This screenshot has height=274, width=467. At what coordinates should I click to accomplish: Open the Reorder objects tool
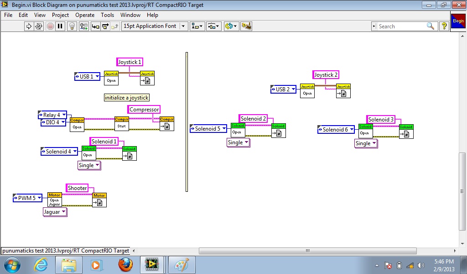click(x=230, y=26)
